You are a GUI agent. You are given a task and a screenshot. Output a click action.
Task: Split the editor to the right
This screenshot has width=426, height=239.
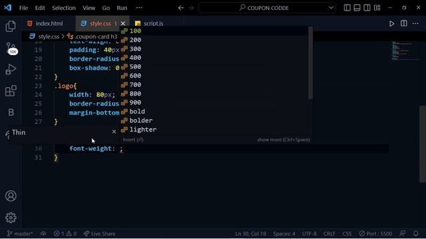coord(404,23)
